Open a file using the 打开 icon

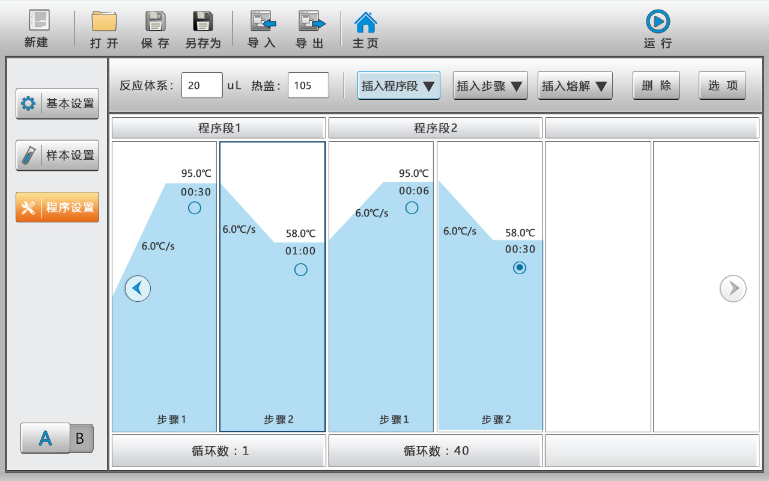click(x=103, y=27)
